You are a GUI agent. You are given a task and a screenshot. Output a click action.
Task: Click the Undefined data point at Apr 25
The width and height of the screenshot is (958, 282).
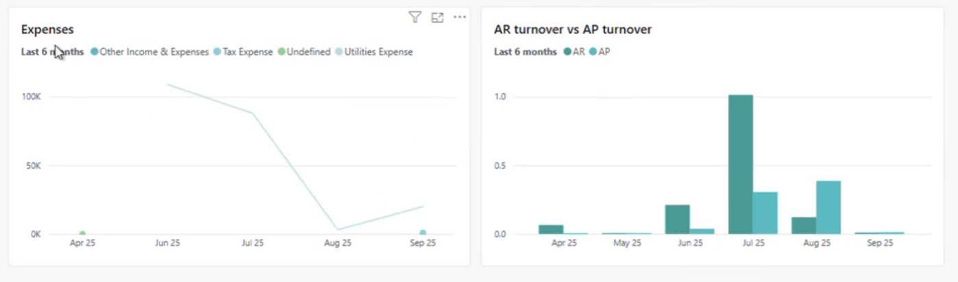(x=82, y=234)
